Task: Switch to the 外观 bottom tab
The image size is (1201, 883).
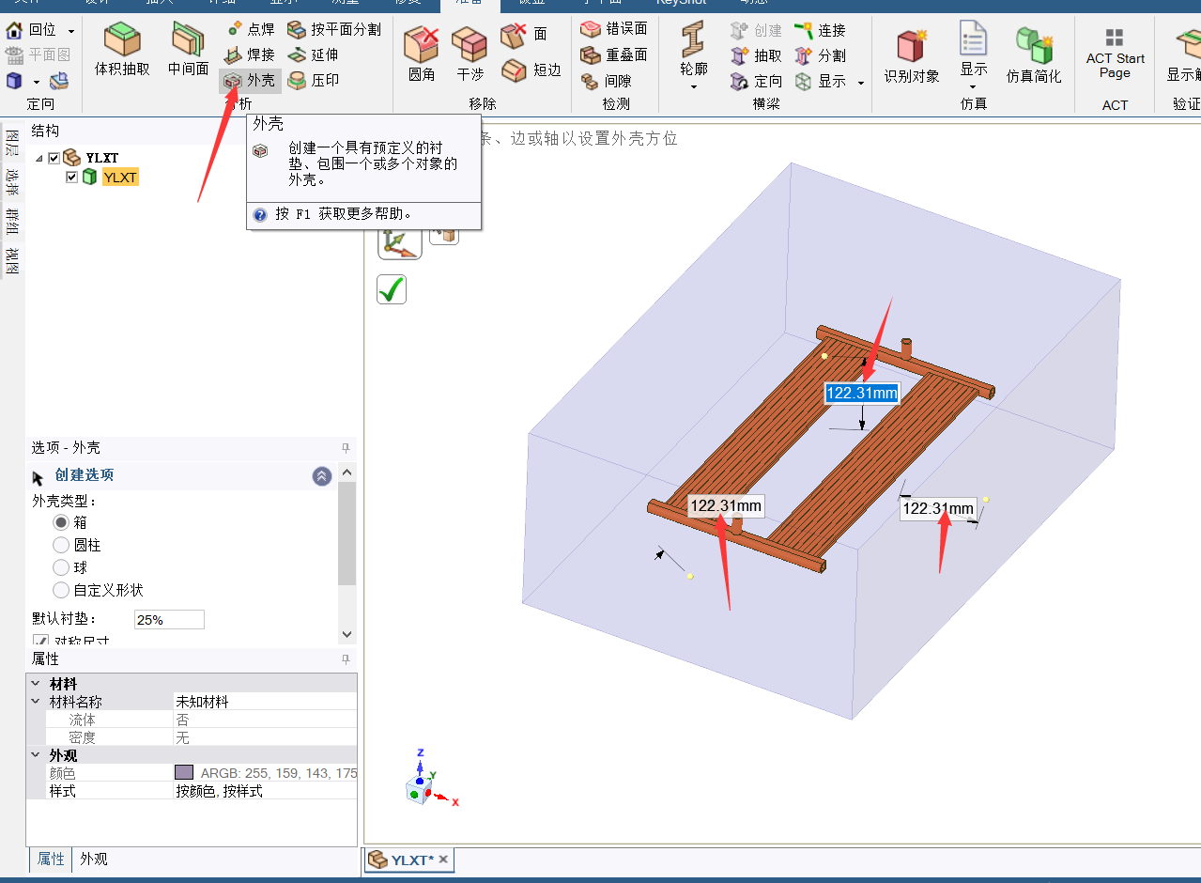Action: pyautogui.click(x=93, y=859)
